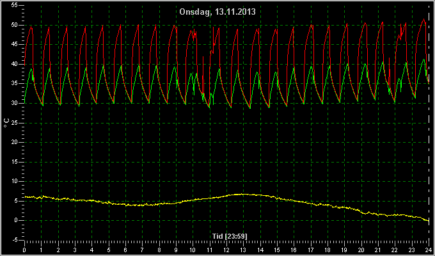Select hour 6 on the time axis
The image size is (435, 256).
[125, 250]
